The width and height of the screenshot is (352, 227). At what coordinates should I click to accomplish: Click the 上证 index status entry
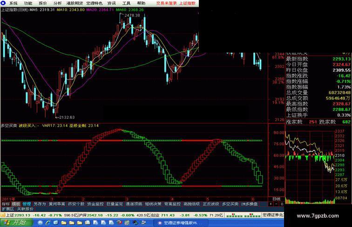[42, 215]
